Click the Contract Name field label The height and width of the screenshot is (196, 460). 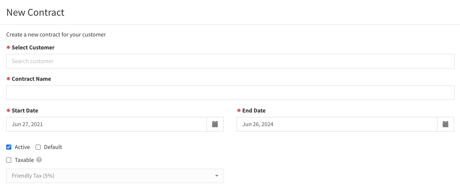click(x=31, y=79)
